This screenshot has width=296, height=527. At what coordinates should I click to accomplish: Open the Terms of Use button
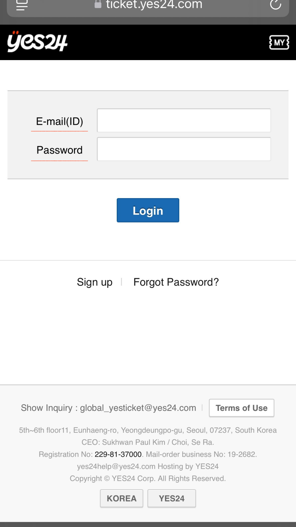[x=241, y=408]
